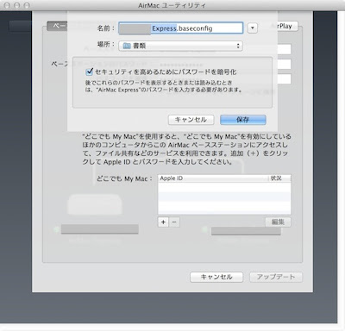The image size is (345, 331).
Task: Click the 状況 status column header
Action: [279, 178]
